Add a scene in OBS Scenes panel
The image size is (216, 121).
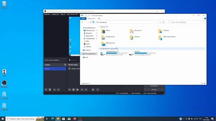coord(46,90)
